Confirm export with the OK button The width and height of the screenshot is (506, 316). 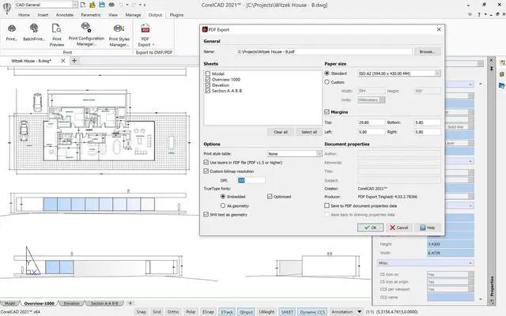[x=371, y=228]
